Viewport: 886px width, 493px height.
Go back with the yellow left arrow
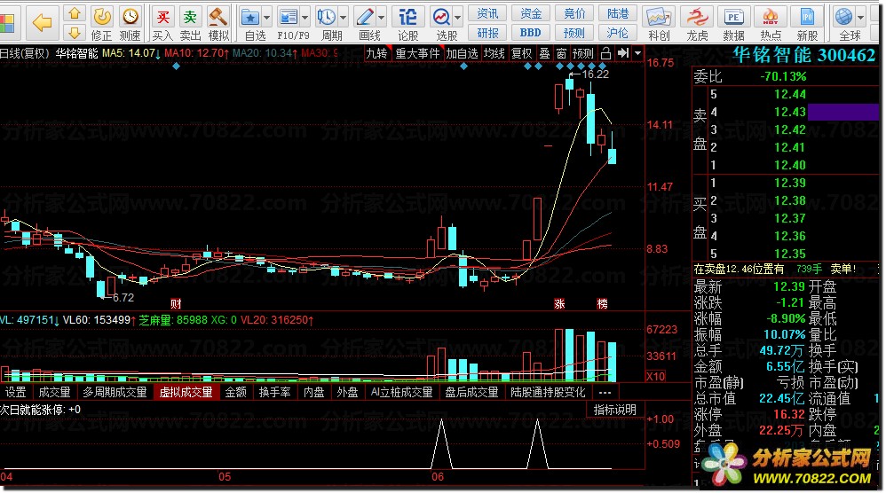click(x=42, y=22)
